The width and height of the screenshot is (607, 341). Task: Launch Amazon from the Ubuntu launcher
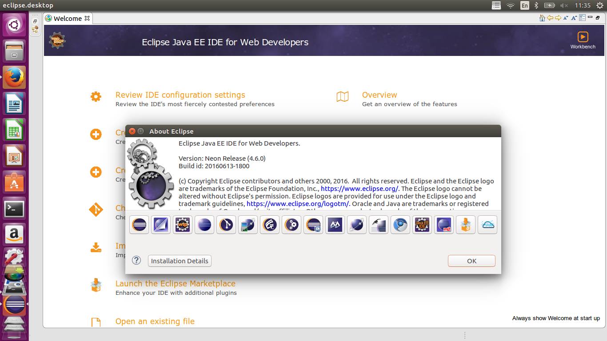click(x=14, y=235)
